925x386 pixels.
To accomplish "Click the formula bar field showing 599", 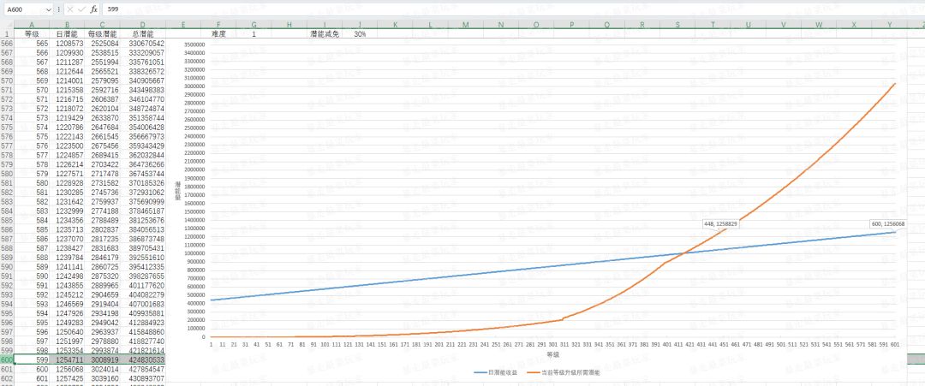I will tap(513, 9).
